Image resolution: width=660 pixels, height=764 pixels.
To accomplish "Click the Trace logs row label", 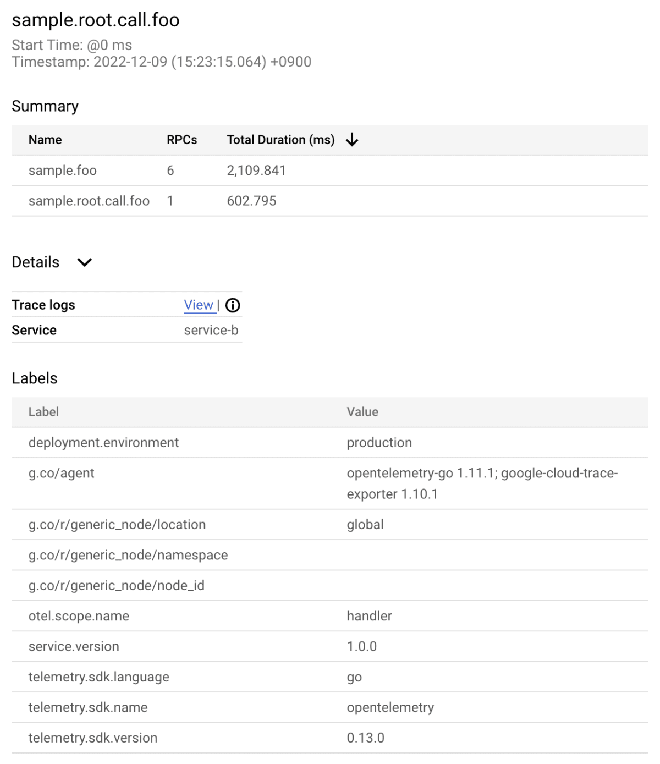I will [43, 305].
